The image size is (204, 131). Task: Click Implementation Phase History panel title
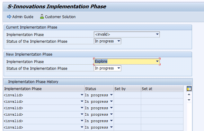33,82
